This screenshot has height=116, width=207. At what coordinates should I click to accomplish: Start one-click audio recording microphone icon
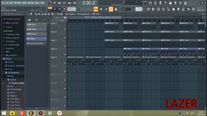point(160,3)
